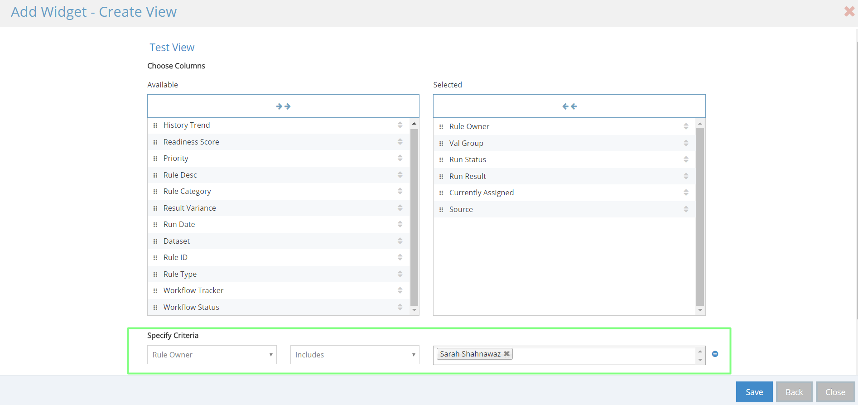
Task: Click reorder arrows on Rule Desc row
Action: (x=400, y=175)
